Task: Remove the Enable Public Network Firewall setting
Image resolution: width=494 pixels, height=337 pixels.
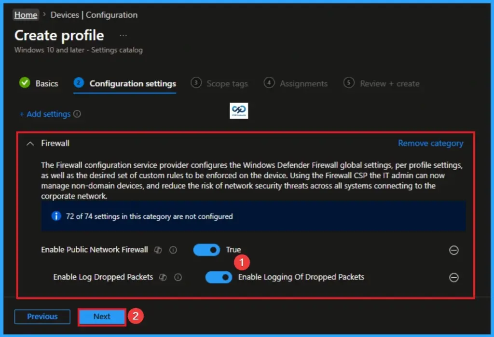Action: click(x=454, y=250)
